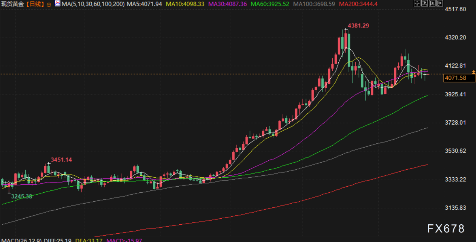This screenshot has width=476, height=242.
Task: Click the orange arrow marker on price axis
Action: (x=473, y=72)
